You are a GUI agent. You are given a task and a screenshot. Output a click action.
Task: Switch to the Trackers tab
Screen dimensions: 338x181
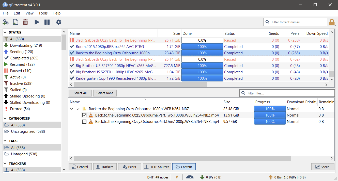click(104, 167)
